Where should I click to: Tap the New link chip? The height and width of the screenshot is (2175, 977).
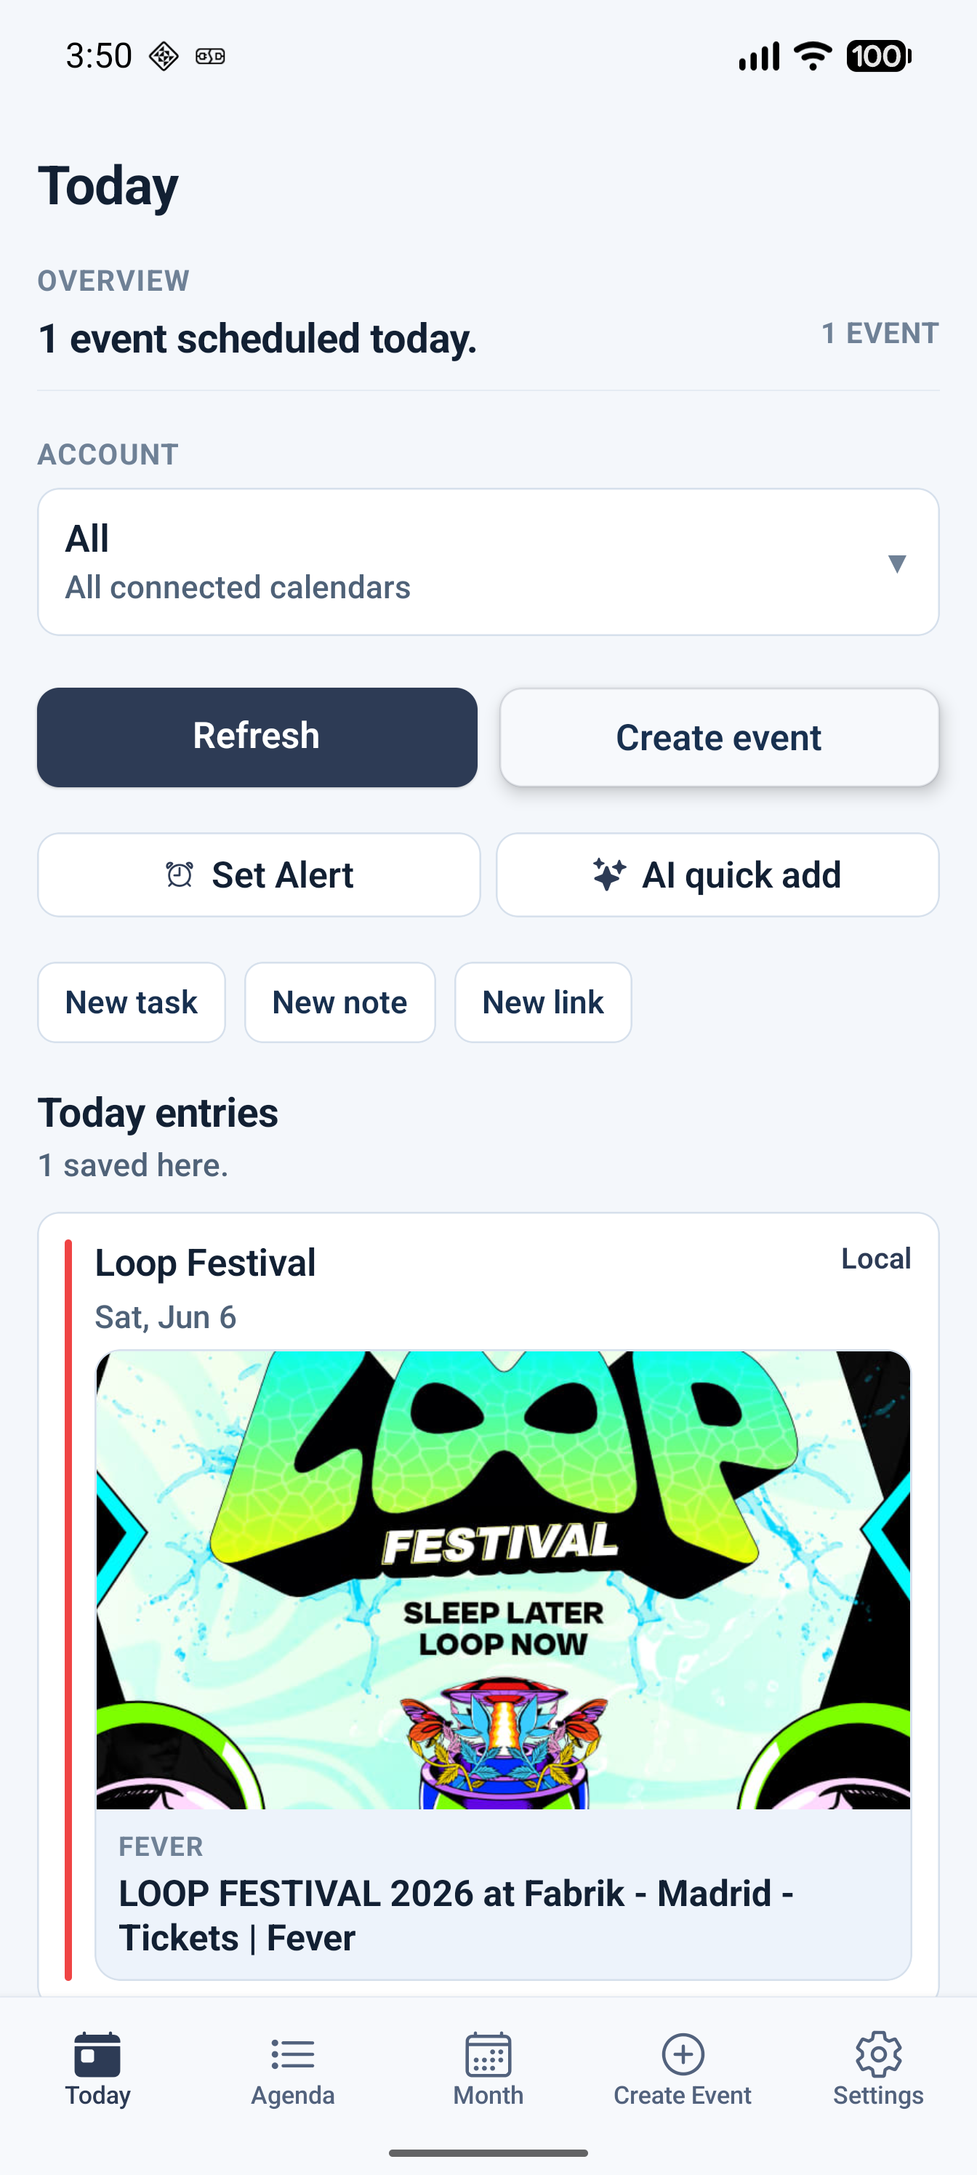tap(543, 1002)
